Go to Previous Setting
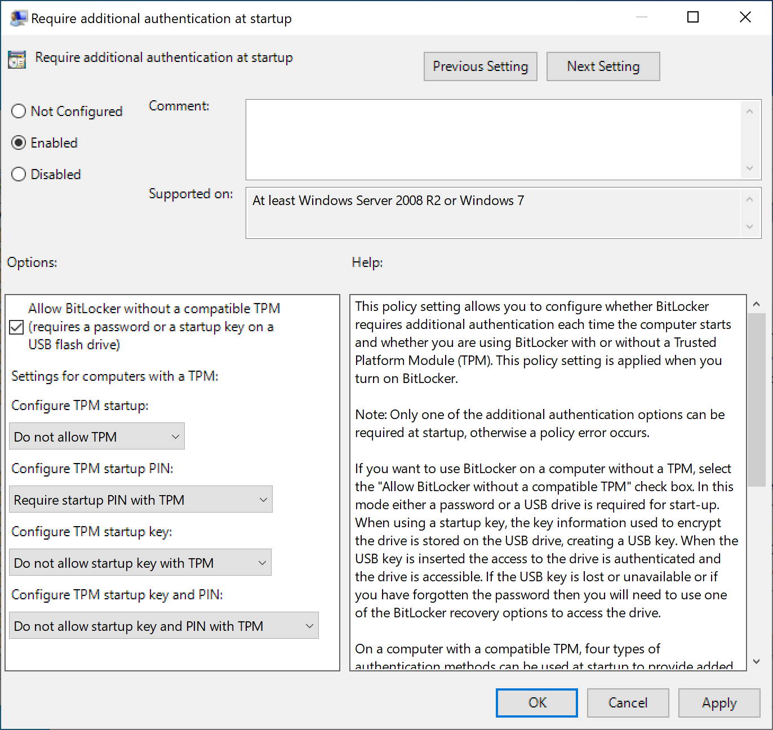Image resolution: width=773 pixels, height=730 pixels. 480,66
